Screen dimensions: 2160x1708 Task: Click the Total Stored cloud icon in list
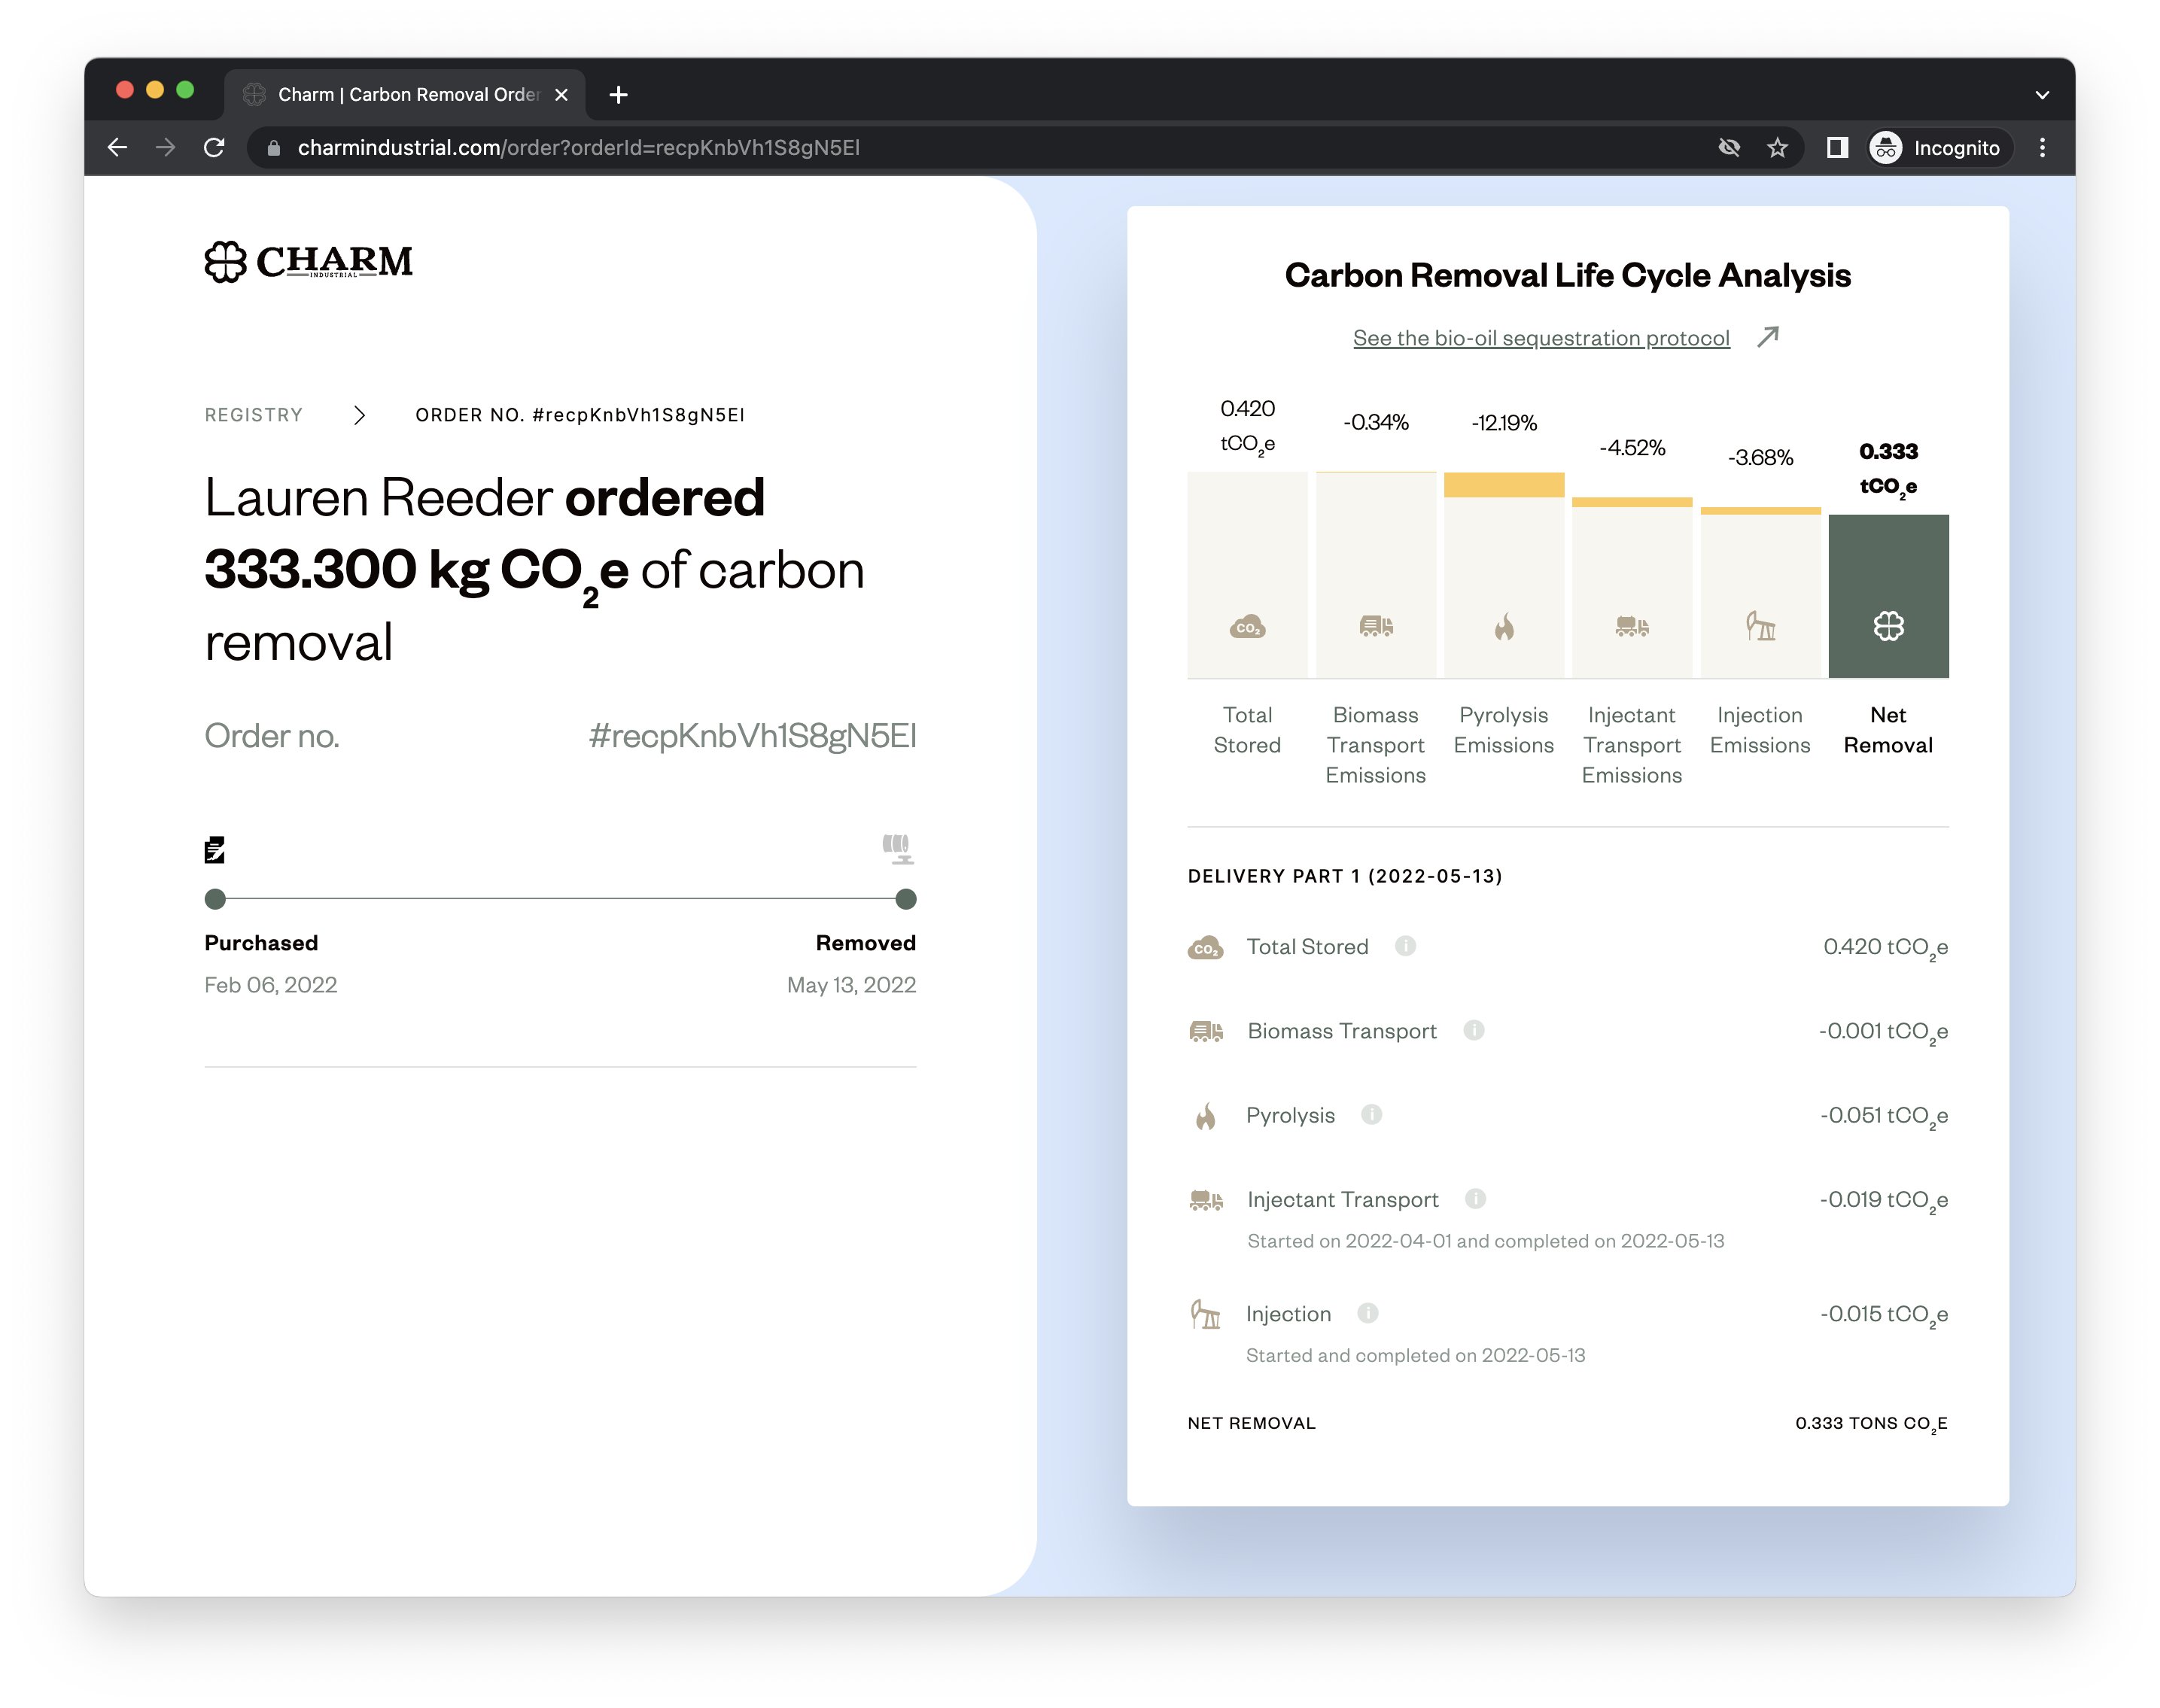(x=1205, y=947)
